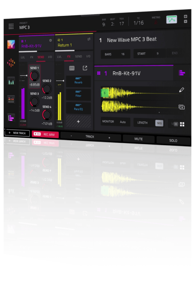Image resolution: width=195 pixels, height=293 pixels.
Task: Open I/O tab on RnB-Kit-91V channel
Action: pyautogui.click(x=50, y=57)
